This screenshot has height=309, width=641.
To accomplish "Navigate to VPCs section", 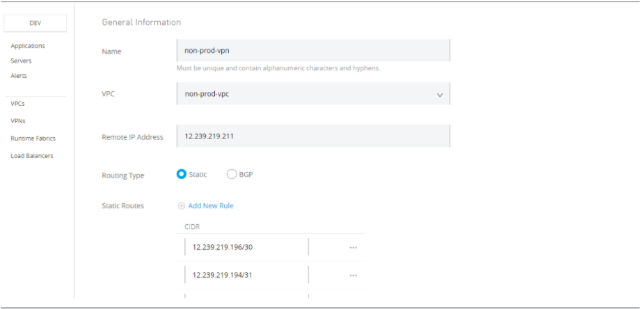I will tap(18, 103).
